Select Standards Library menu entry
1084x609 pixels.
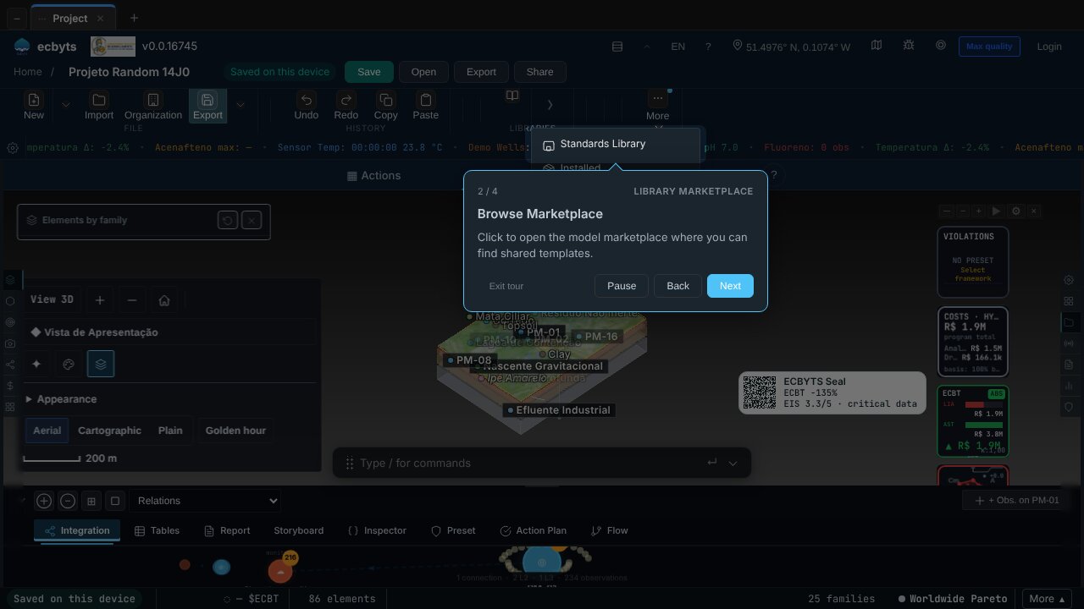click(616, 145)
